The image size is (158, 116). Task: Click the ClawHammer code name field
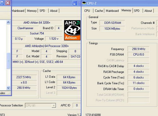click(25, 28)
